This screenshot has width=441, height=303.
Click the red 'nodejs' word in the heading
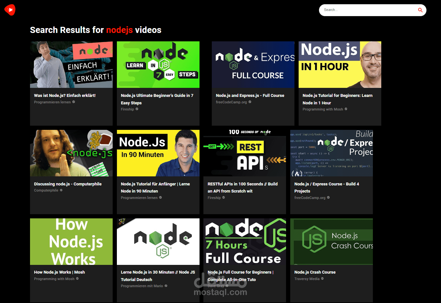(x=119, y=30)
